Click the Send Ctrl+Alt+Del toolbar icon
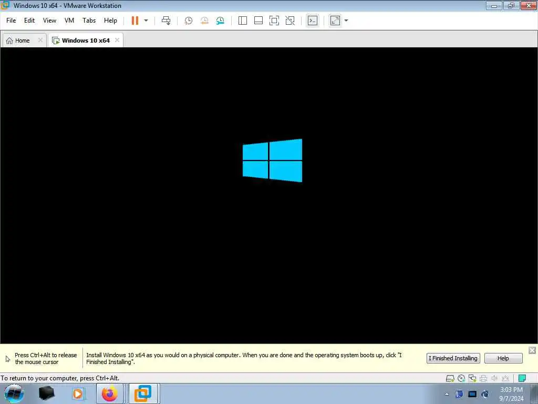Screen dimensions: 538x404 [166, 21]
